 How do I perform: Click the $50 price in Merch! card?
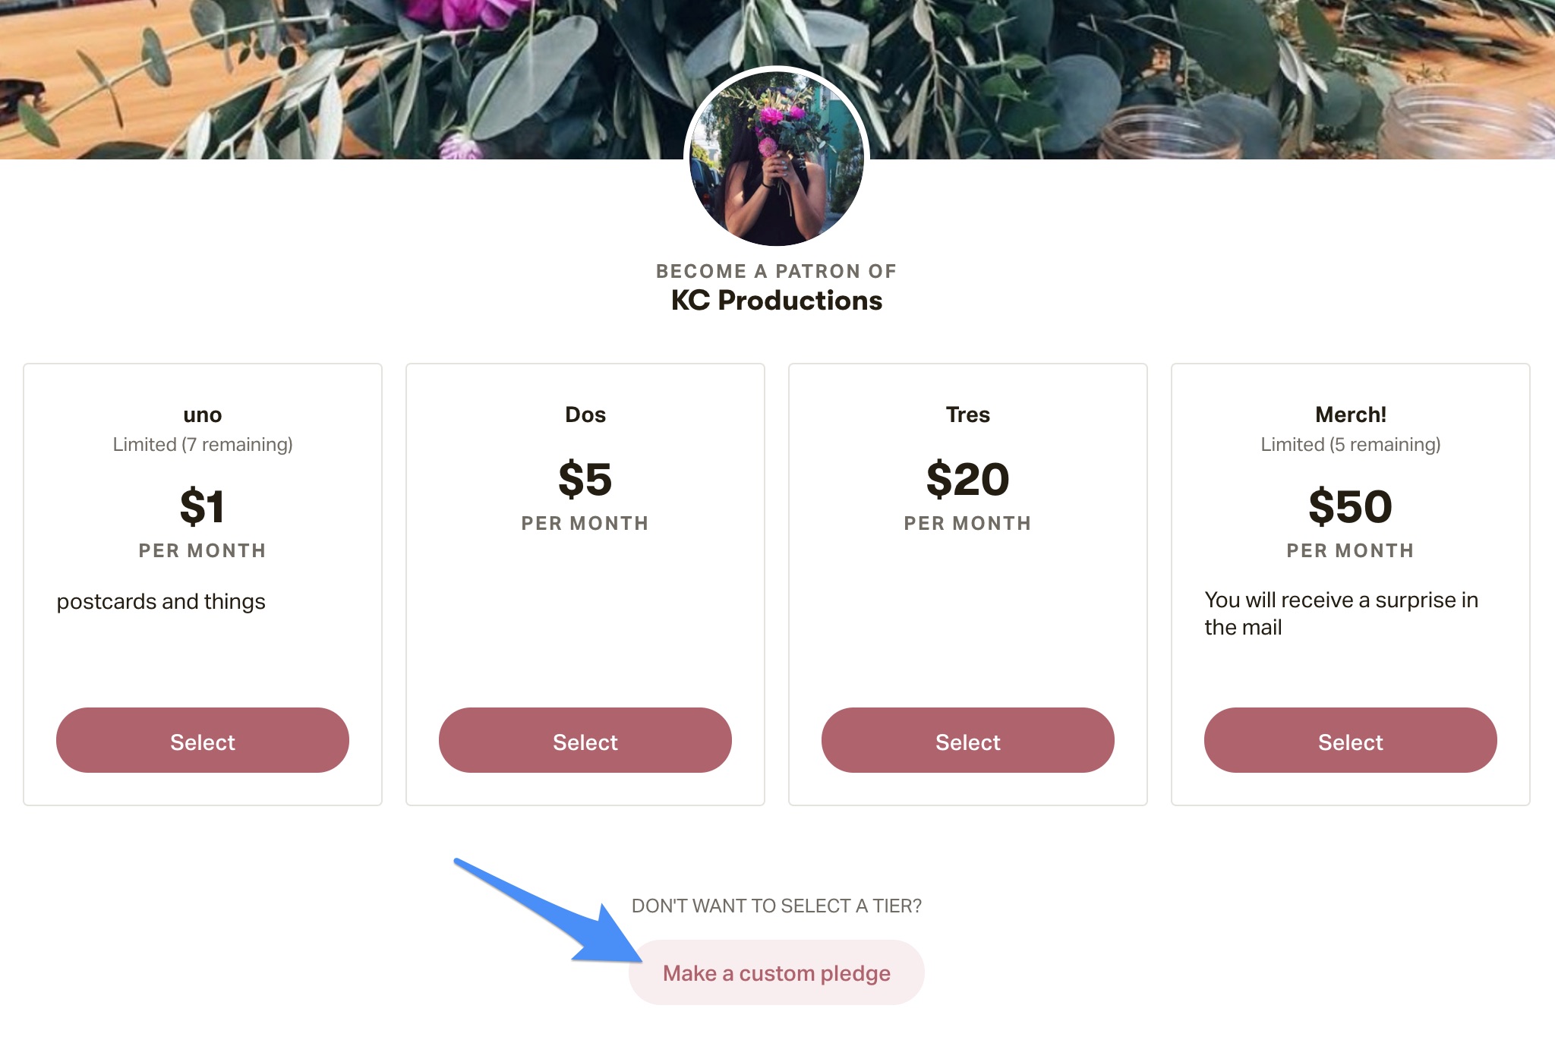click(x=1351, y=506)
